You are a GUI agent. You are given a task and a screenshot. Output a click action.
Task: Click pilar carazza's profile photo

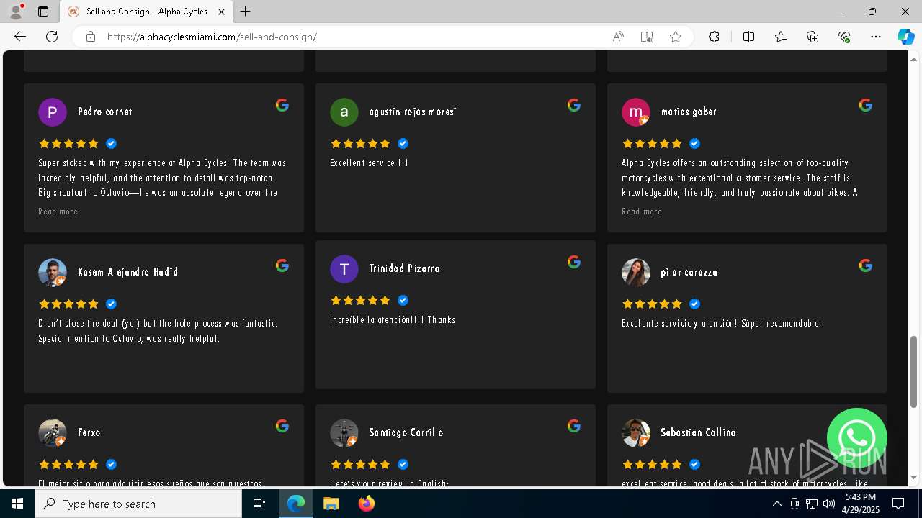pyautogui.click(x=636, y=273)
